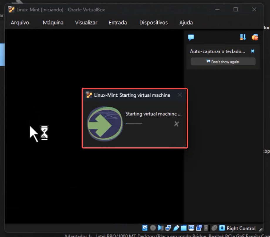Open the Ajuda menu

(186, 23)
